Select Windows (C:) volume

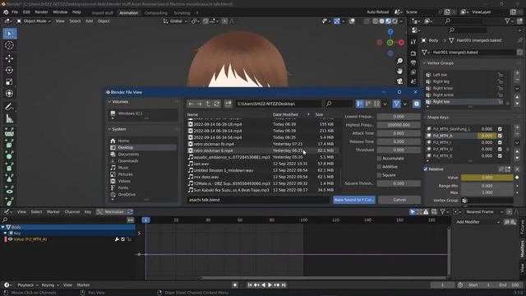coord(143,113)
